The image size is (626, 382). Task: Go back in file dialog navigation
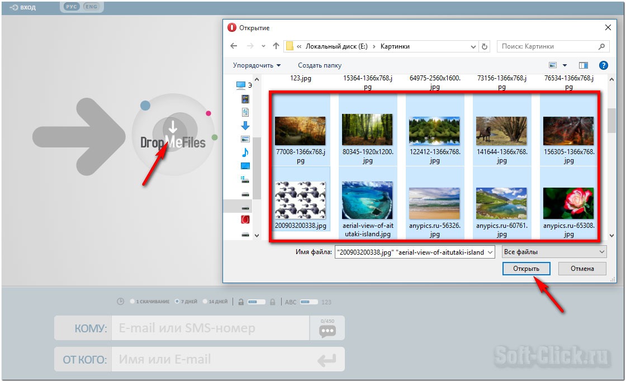point(234,46)
